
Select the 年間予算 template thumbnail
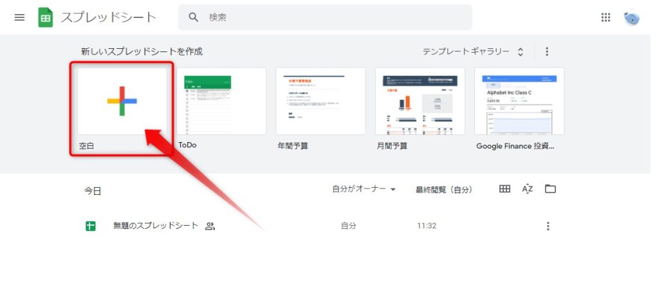[320, 101]
